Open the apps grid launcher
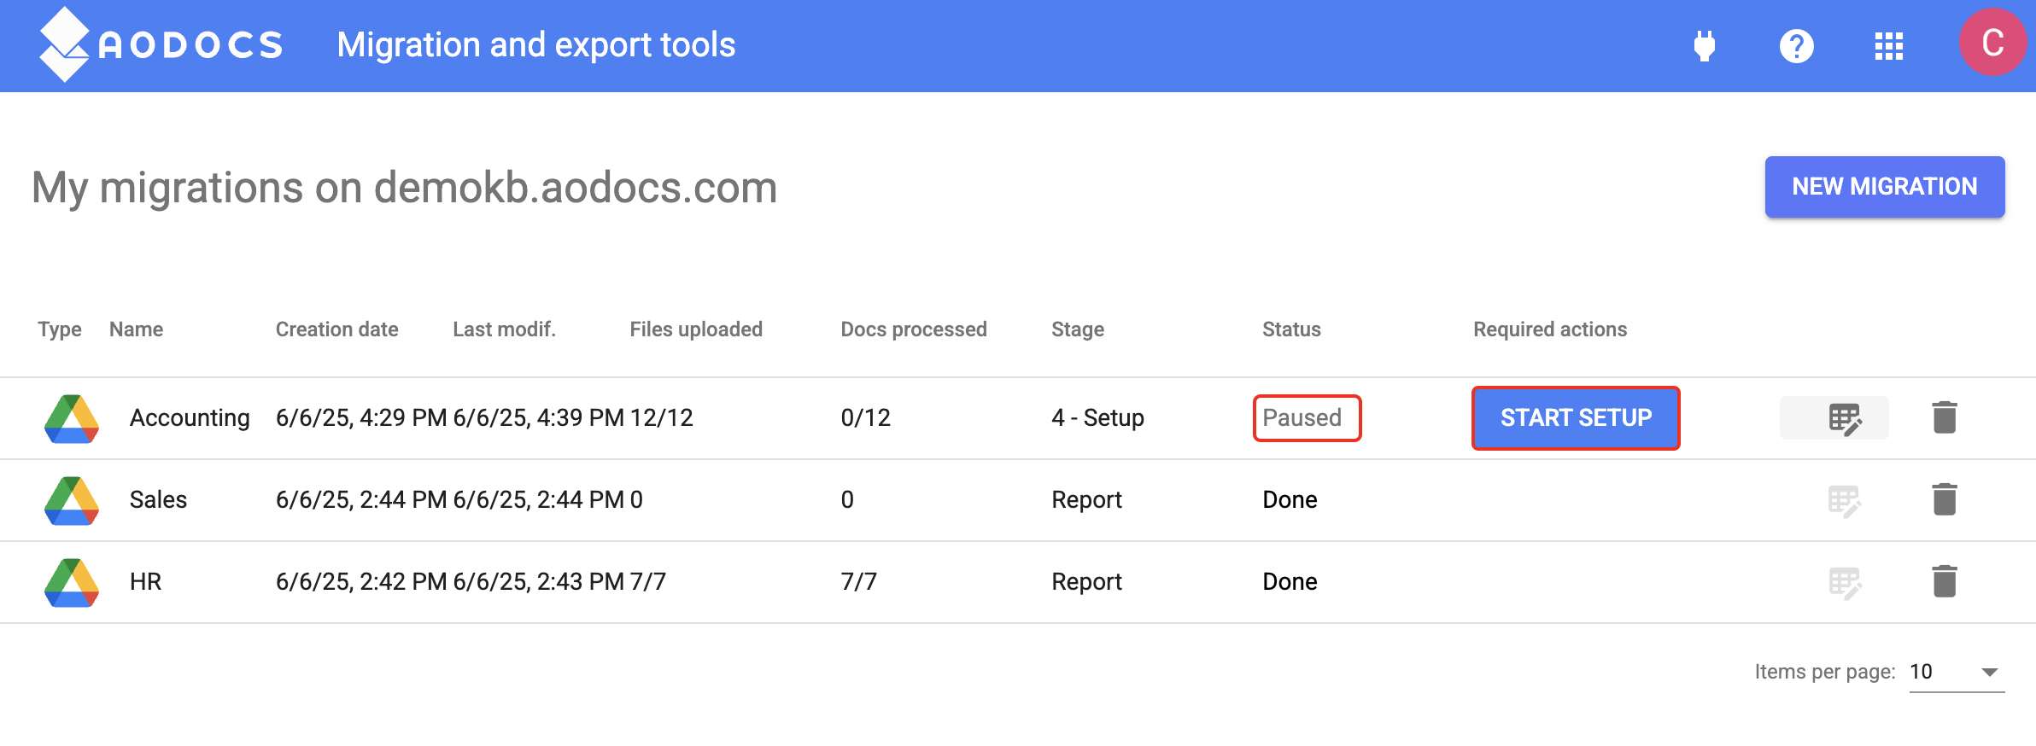 (1889, 46)
